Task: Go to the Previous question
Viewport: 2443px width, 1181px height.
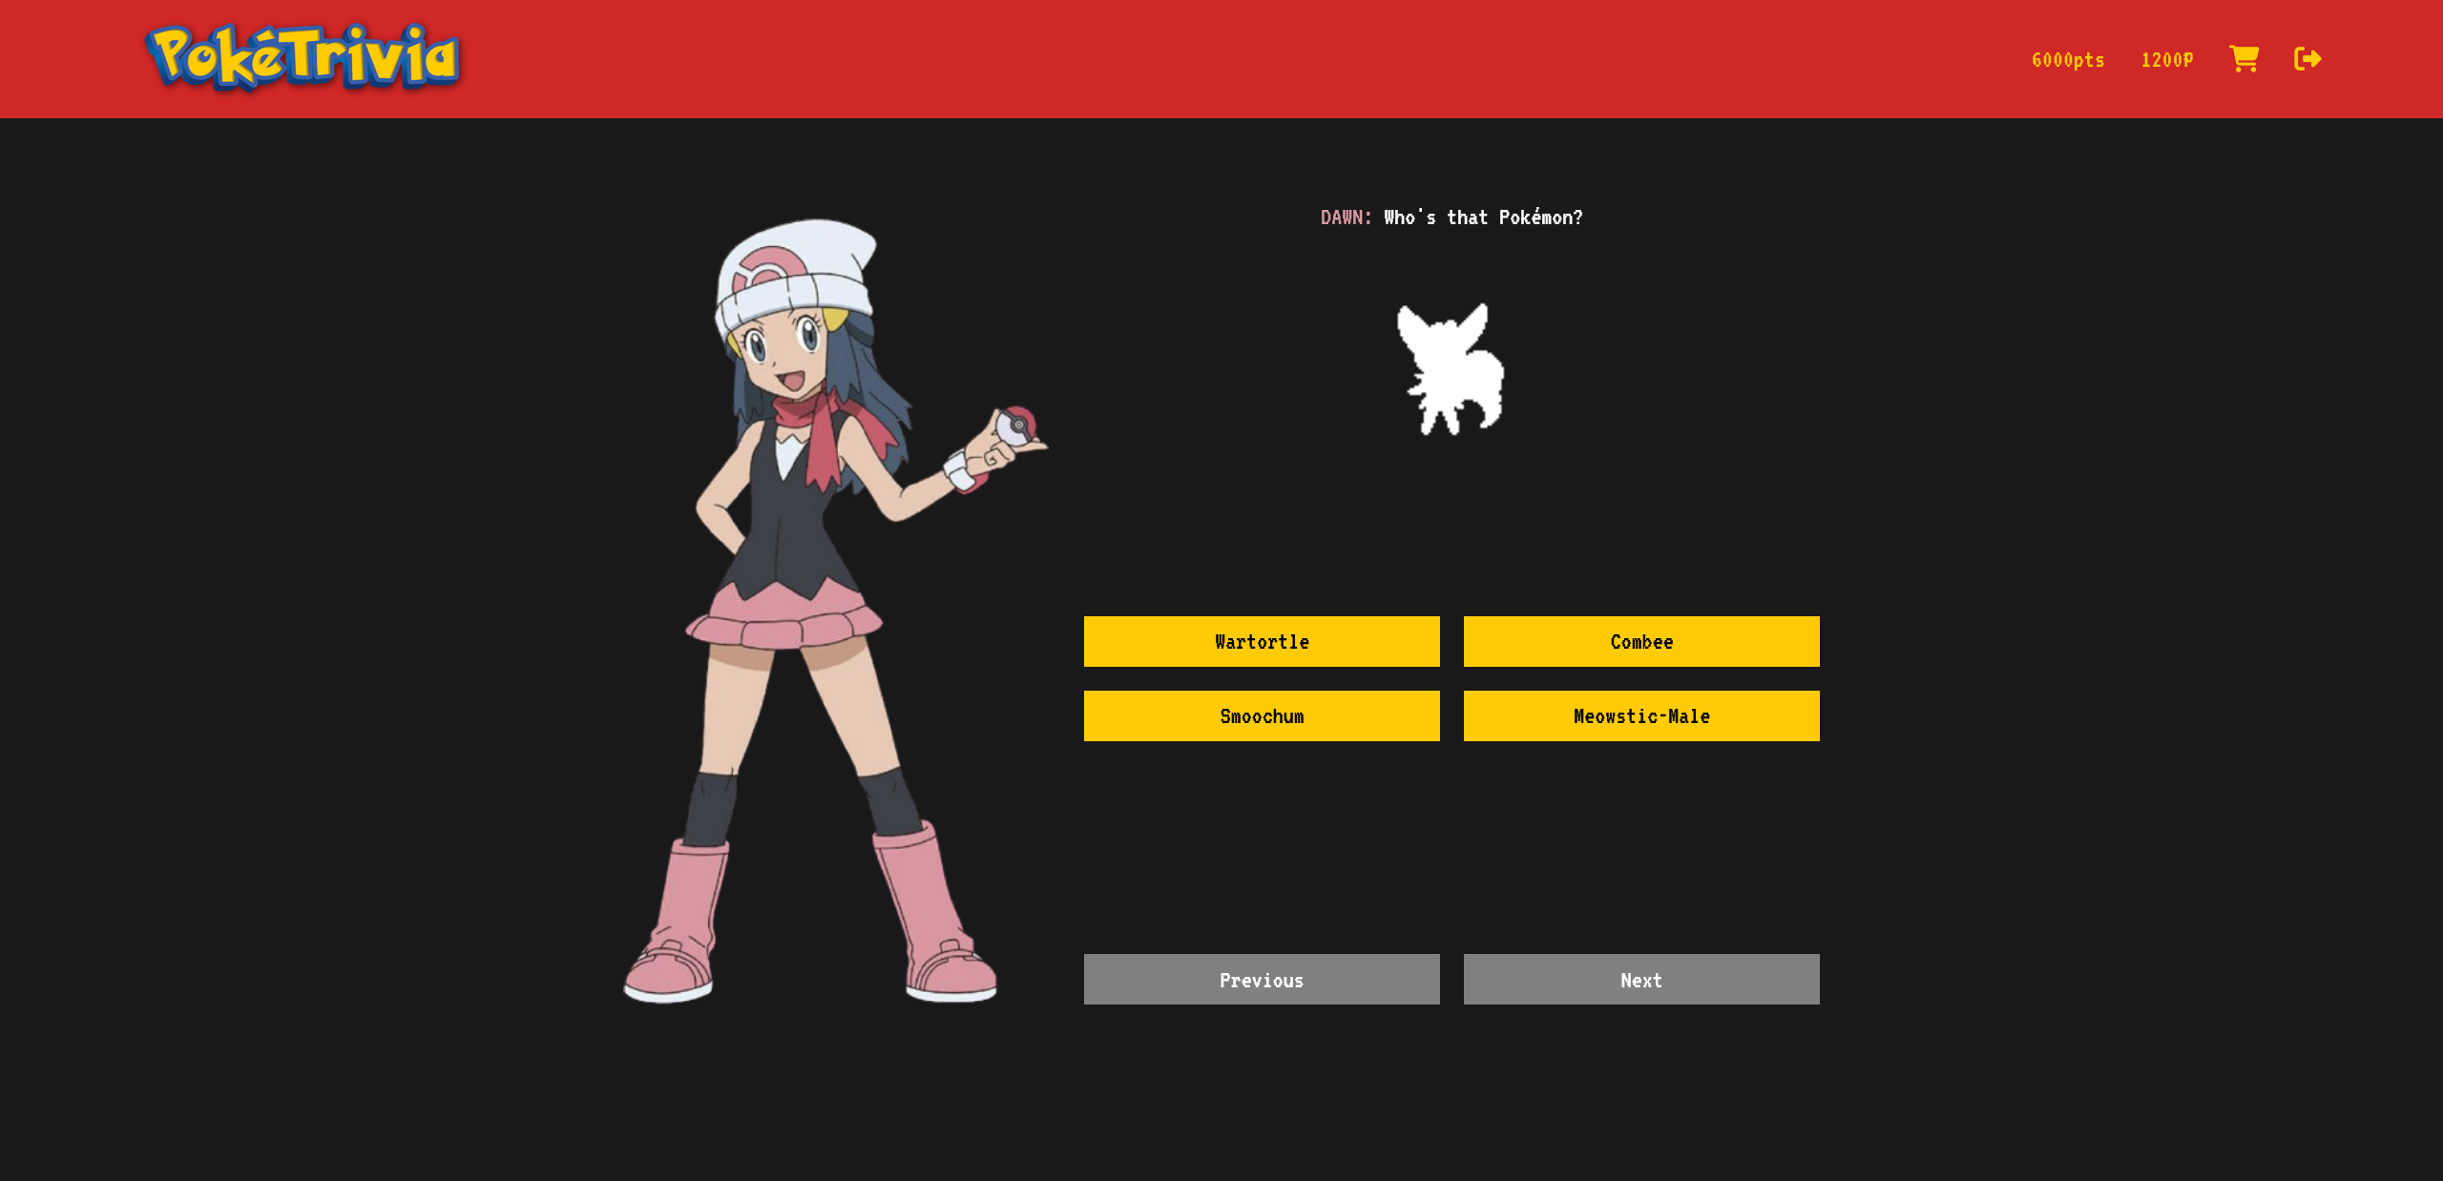Action: tap(1261, 979)
